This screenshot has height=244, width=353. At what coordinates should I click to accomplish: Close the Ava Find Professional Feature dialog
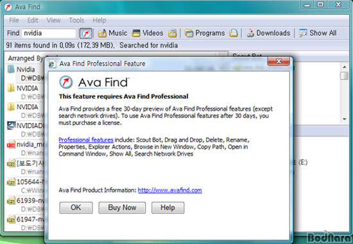tap(279, 61)
